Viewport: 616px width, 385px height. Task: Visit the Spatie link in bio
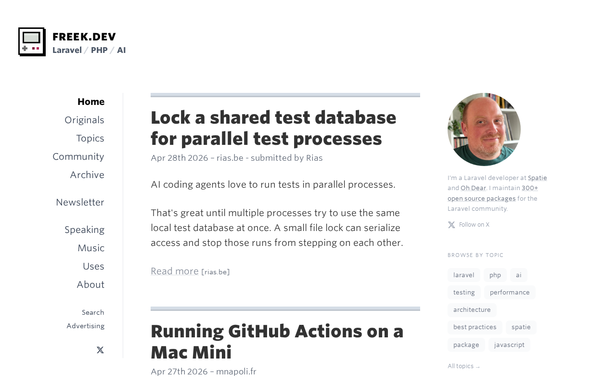coord(537,178)
